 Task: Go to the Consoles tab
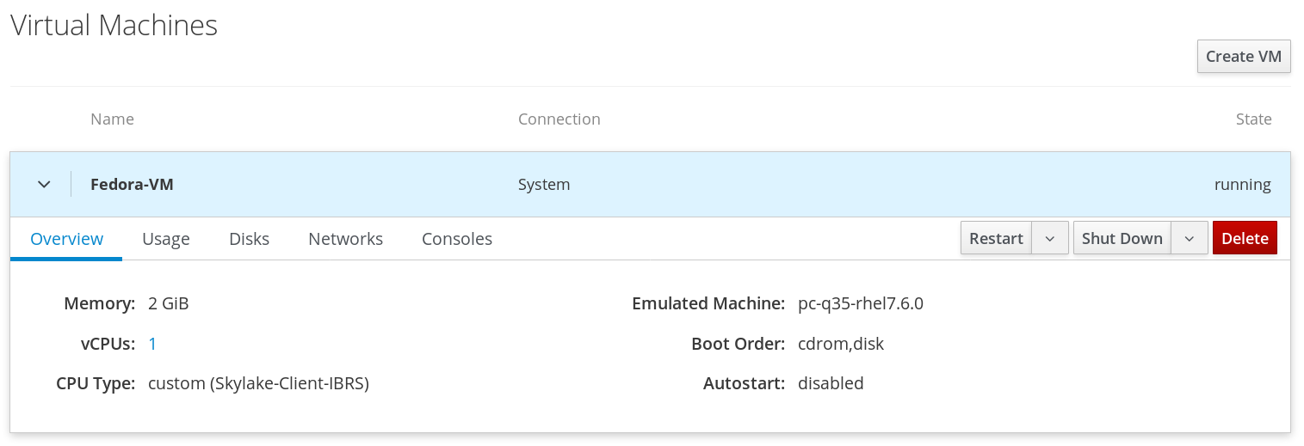coord(456,239)
